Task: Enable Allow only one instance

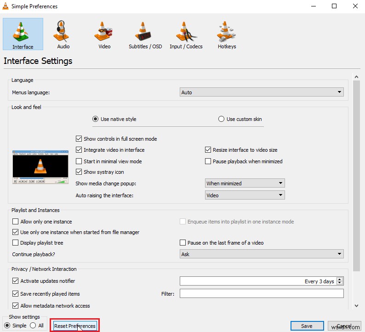Action: pyautogui.click(x=42, y=222)
